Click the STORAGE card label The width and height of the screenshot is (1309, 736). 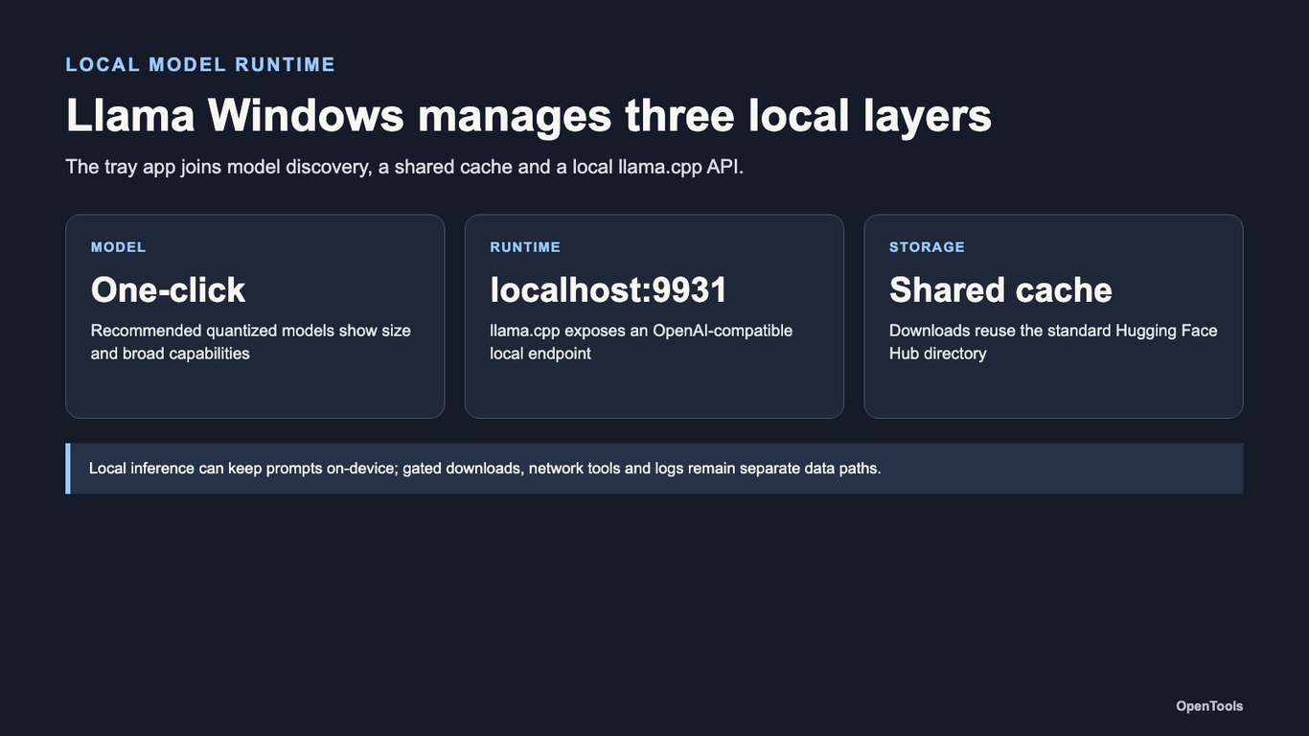pyautogui.click(x=927, y=247)
